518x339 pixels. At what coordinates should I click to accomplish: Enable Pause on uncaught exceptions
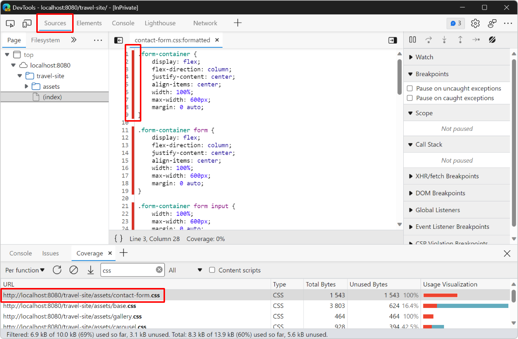410,88
